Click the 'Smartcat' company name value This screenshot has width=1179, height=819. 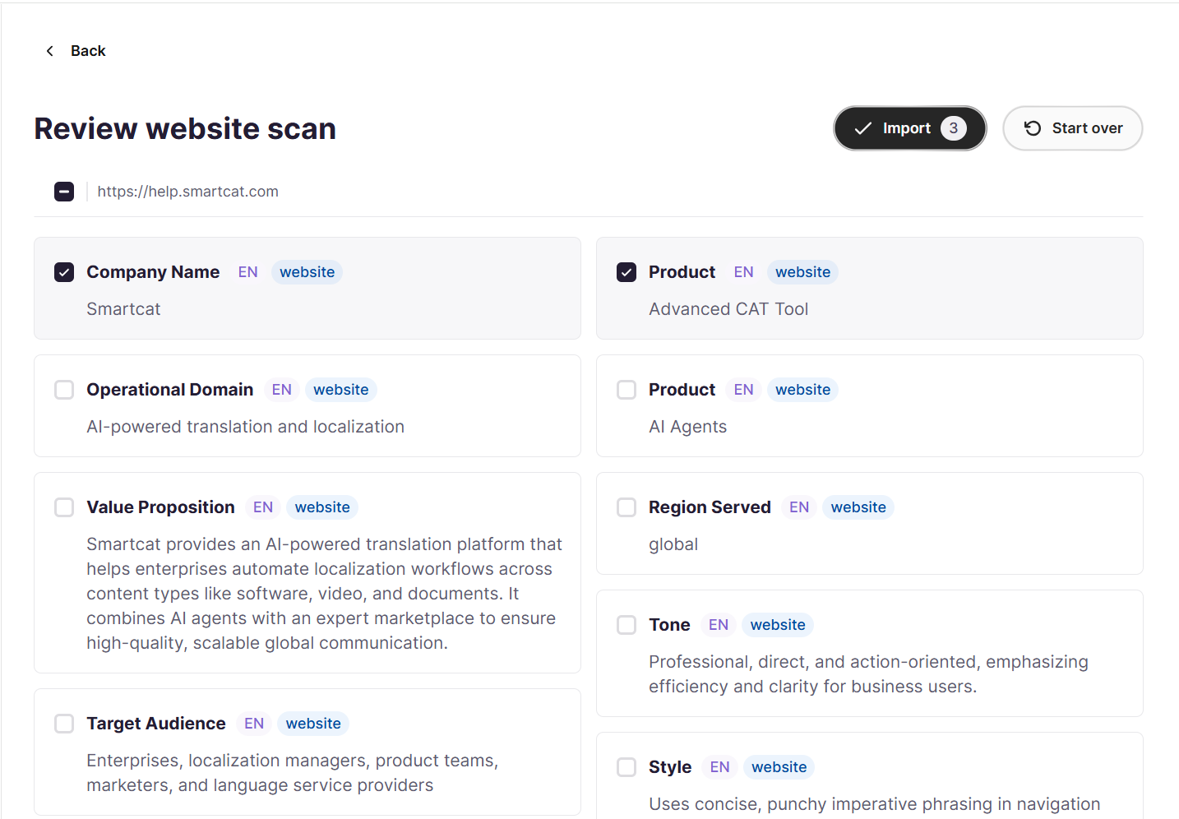[x=123, y=309]
